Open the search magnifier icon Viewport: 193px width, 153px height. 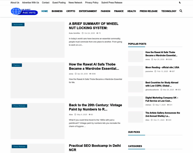point(181,11)
